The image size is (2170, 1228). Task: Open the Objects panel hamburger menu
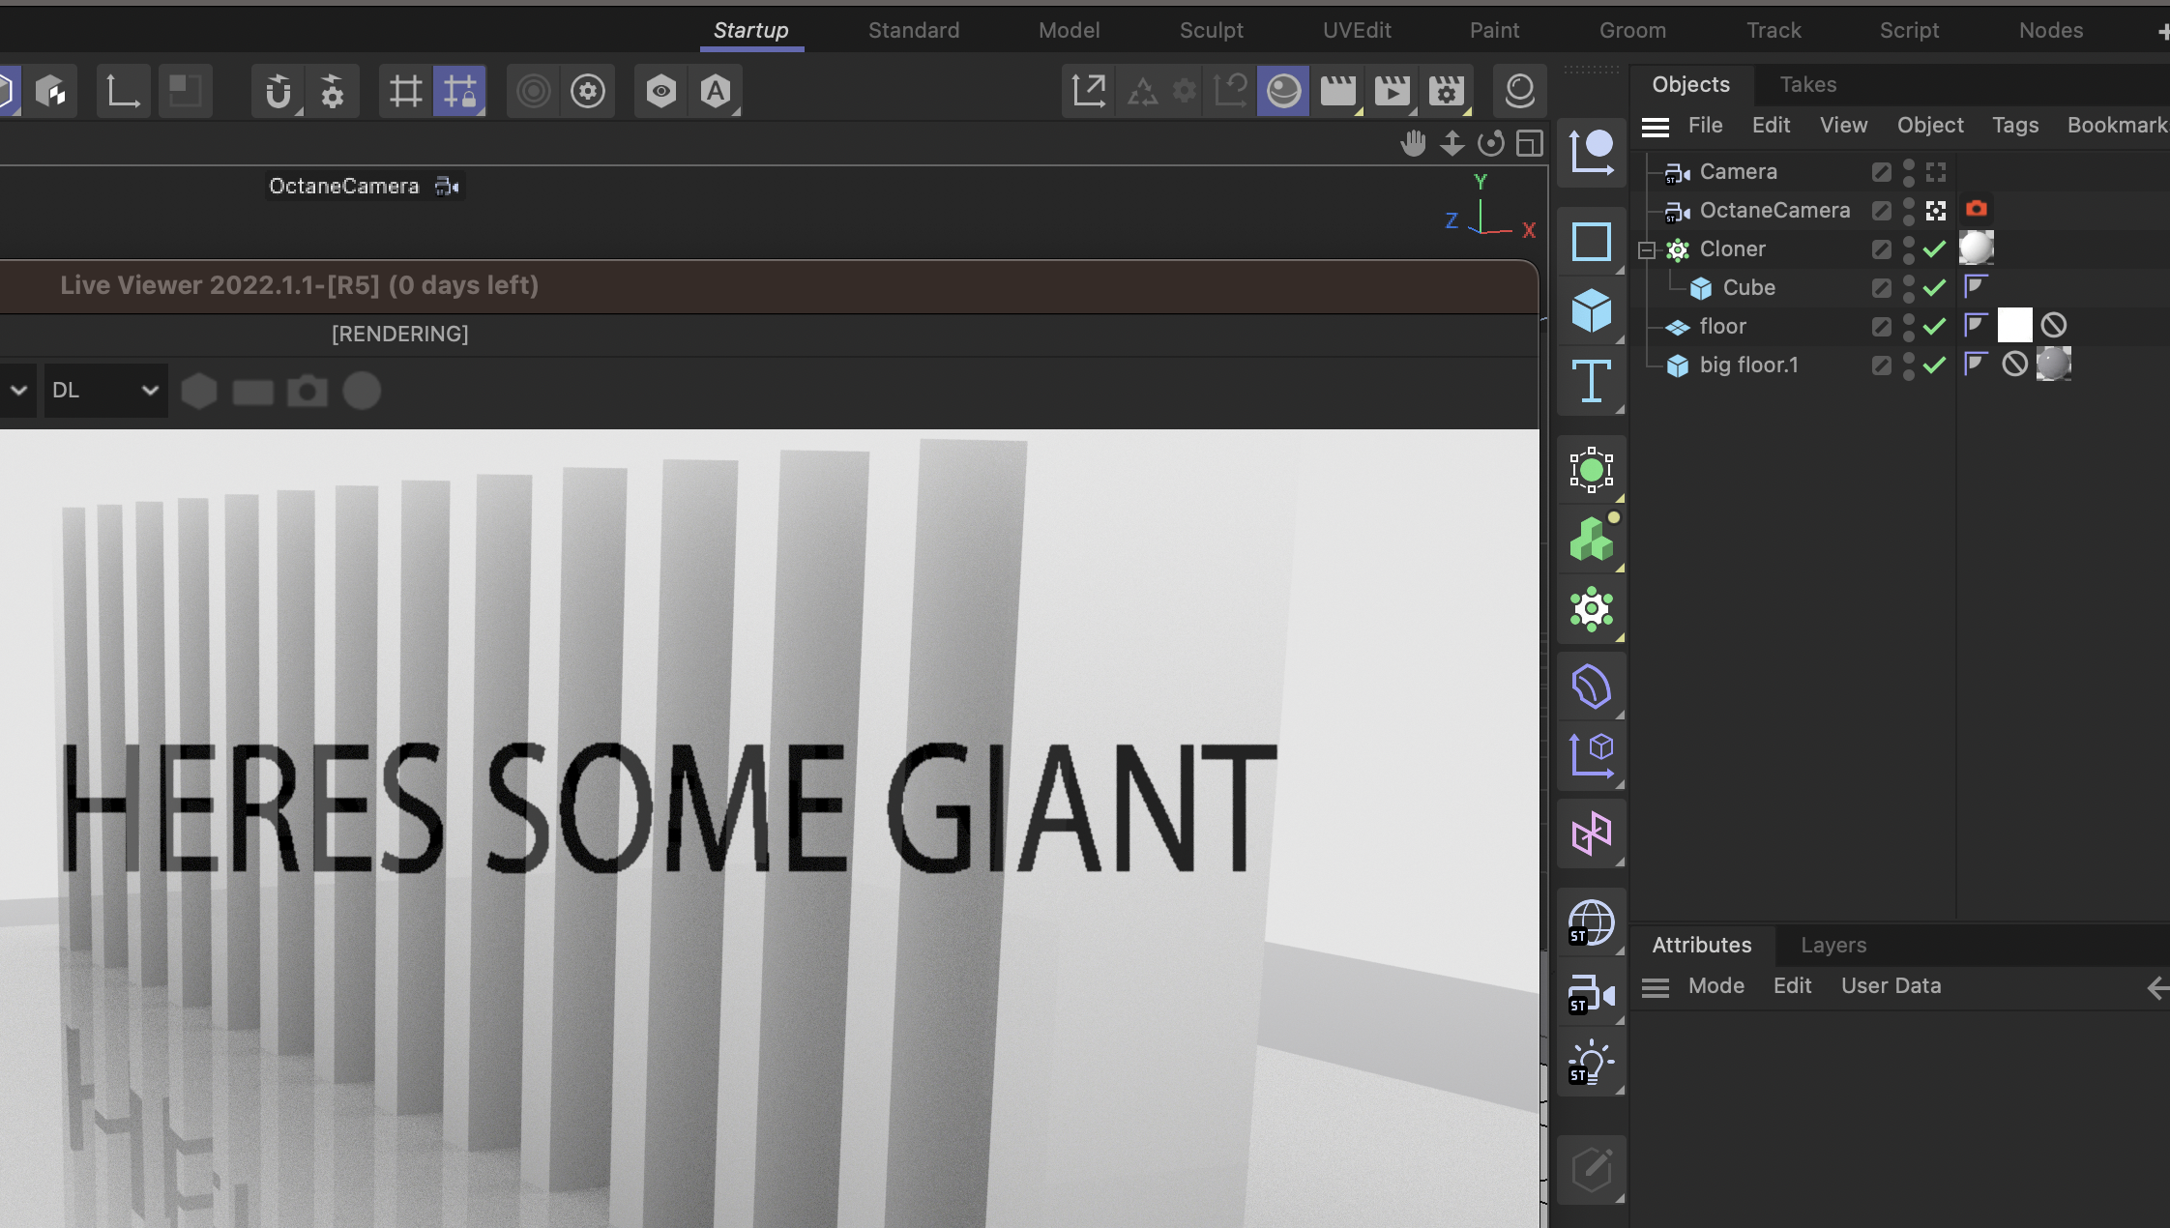1655,126
